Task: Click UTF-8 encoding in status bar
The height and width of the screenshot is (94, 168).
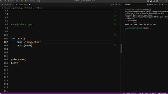Action: (x=141, y=93)
